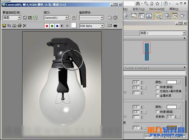Clear the rendered frame with X icon
189x140 pixels.
[x=24, y=26]
